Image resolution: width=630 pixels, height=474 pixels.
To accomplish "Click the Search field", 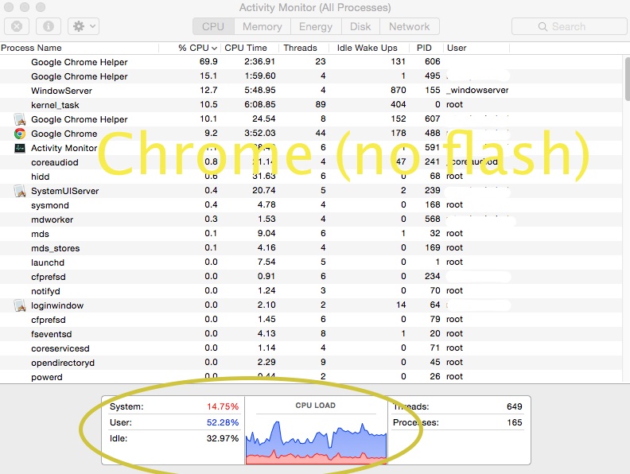I will 570,26.
